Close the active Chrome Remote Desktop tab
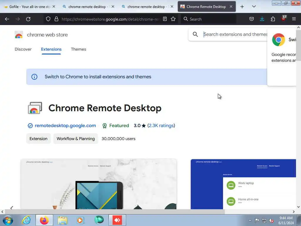 (231, 6)
